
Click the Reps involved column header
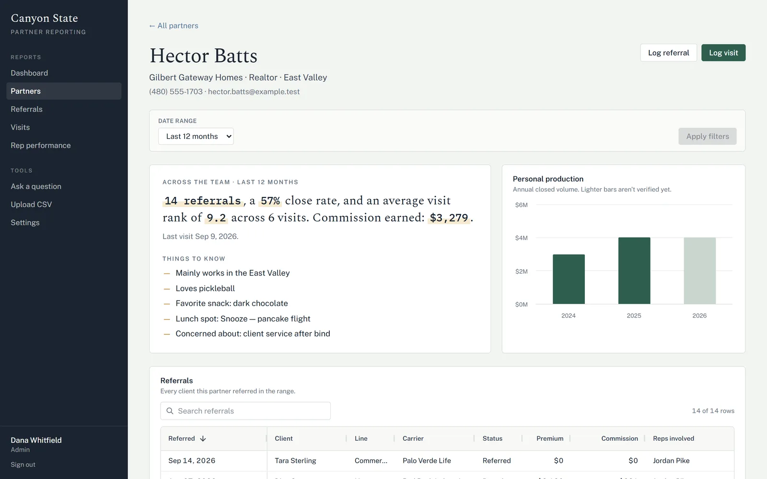click(x=674, y=438)
